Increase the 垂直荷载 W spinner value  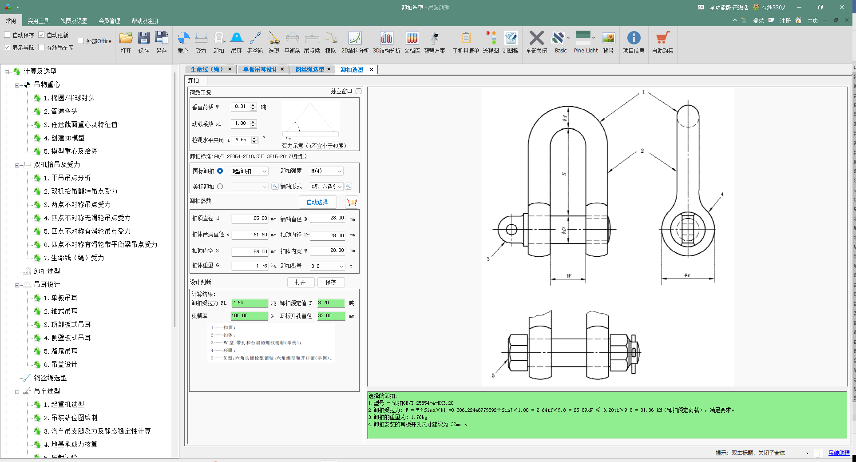[253, 105]
